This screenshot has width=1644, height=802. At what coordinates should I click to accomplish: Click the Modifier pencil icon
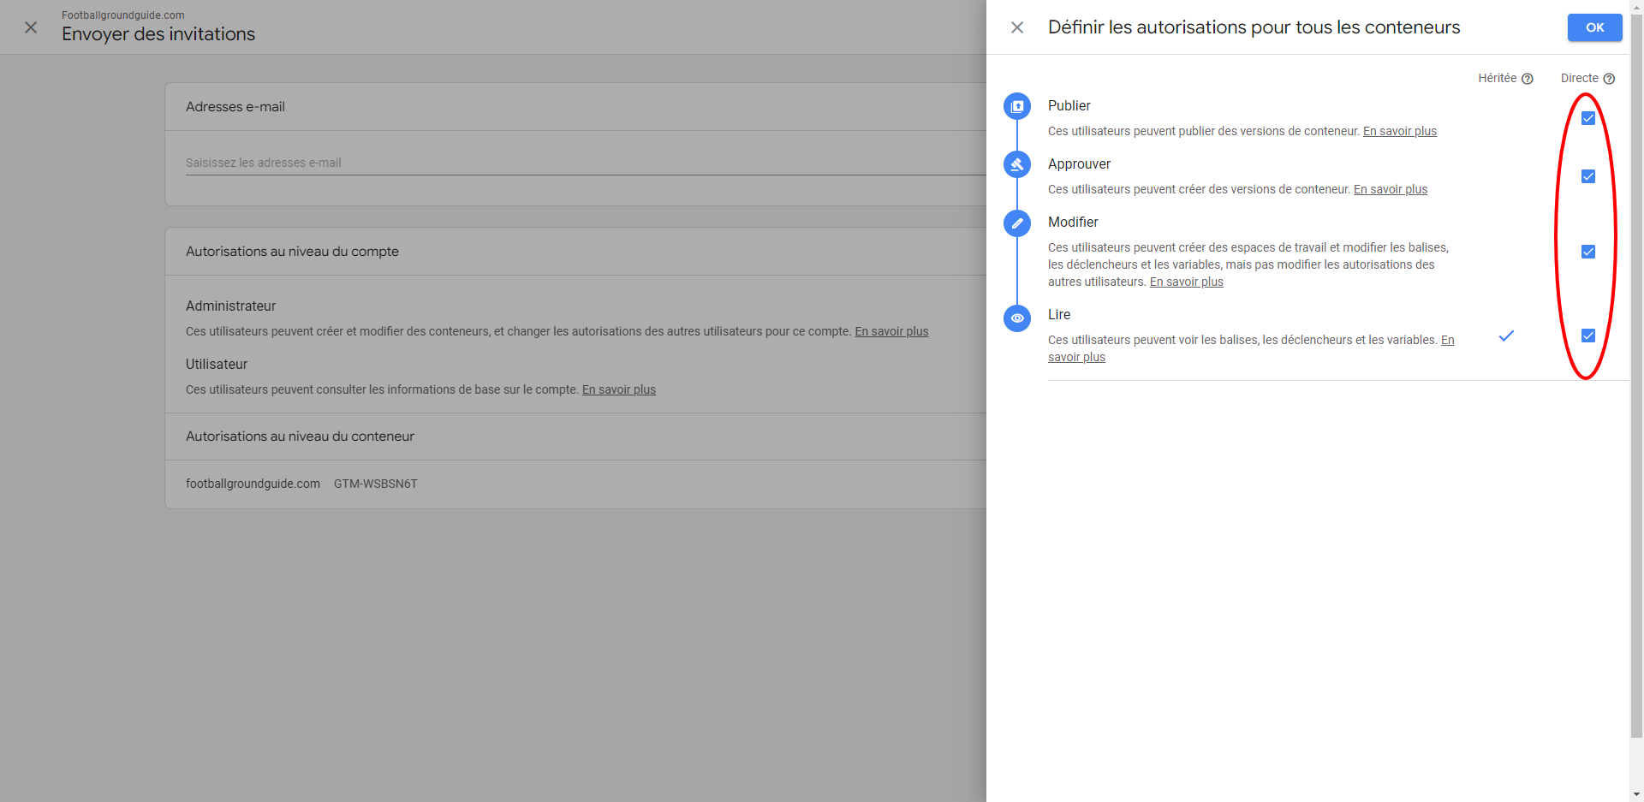(1017, 223)
